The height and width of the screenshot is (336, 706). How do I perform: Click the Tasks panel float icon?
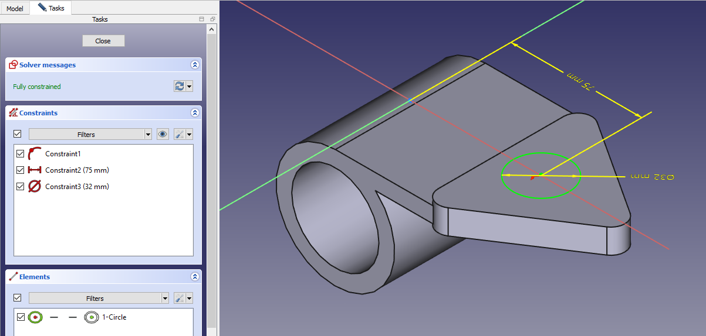pyautogui.click(x=212, y=19)
